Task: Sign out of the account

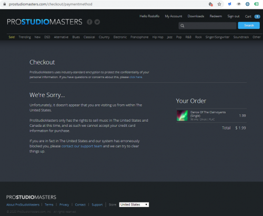Action: (234, 16)
